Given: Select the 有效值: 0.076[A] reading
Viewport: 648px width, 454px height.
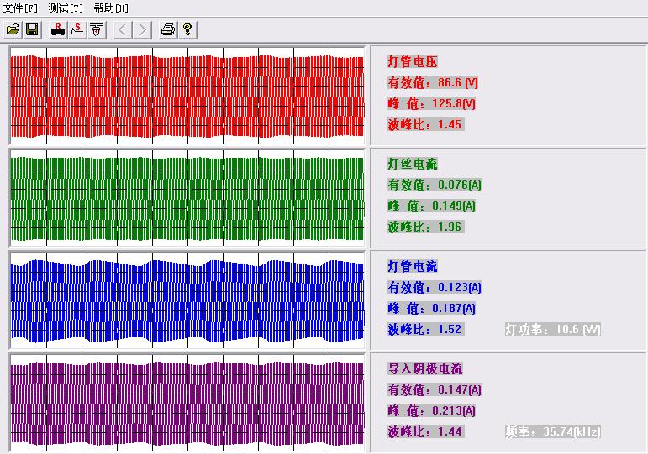Looking at the screenshot, I should point(435,185).
